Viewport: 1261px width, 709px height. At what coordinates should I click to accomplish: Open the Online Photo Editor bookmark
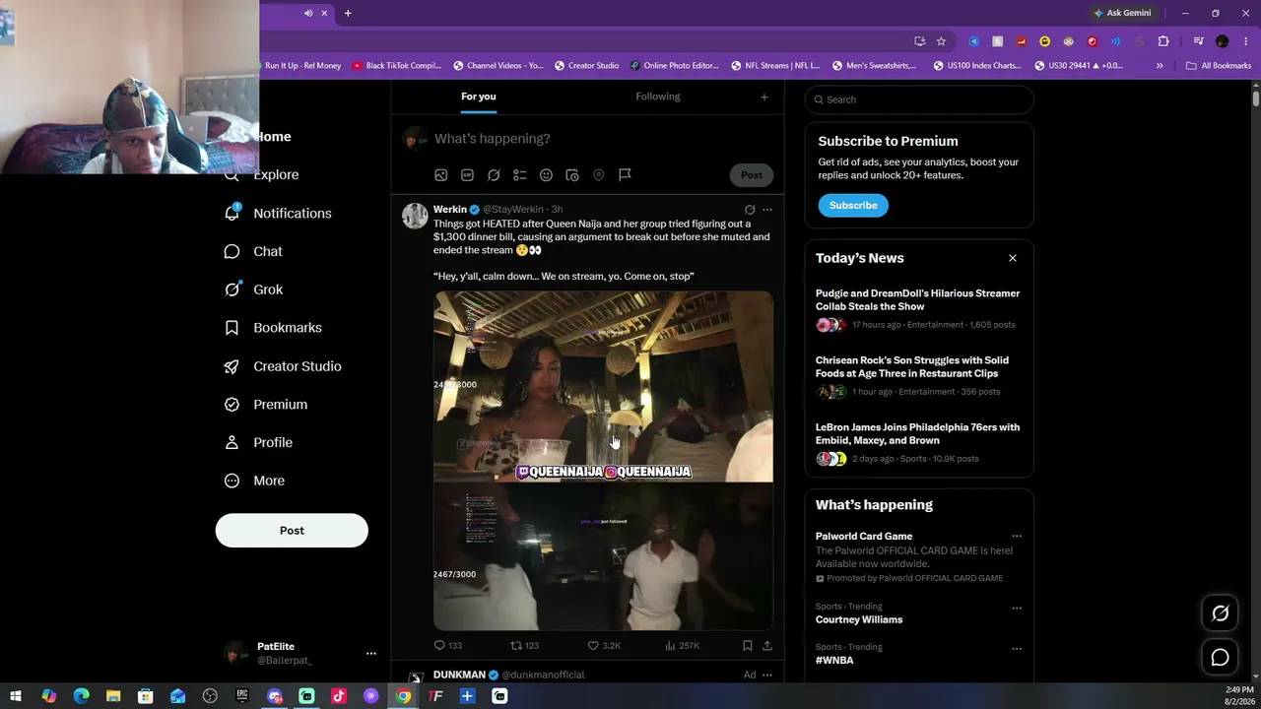coord(675,66)
